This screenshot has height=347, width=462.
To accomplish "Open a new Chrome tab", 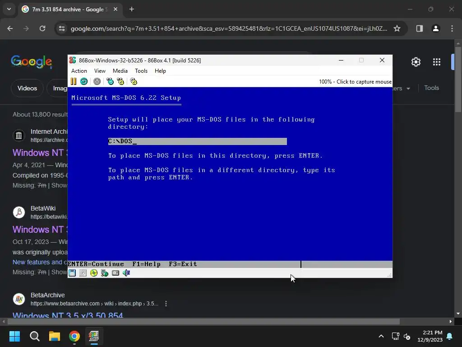I will coord(132,9).
